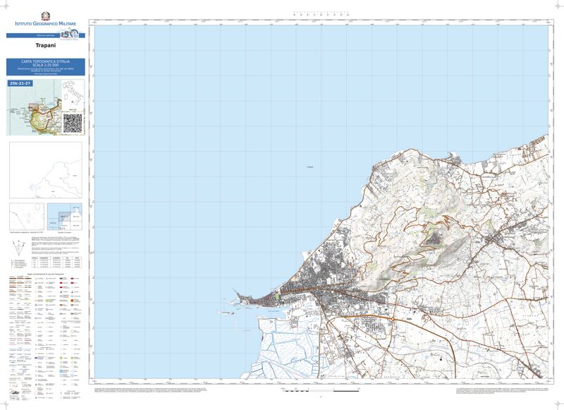Screen dimensions: 564x410
Task: Click the 'Istituto Geografico Militare' heading
Action: [x=46, y=25]
